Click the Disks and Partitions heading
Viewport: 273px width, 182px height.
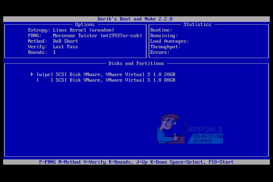click(136, 63)
